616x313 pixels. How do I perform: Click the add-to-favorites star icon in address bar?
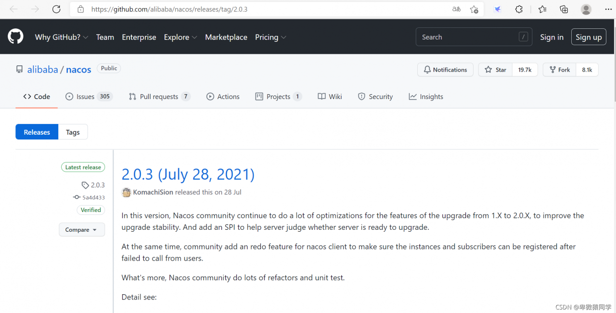point(474,9)
